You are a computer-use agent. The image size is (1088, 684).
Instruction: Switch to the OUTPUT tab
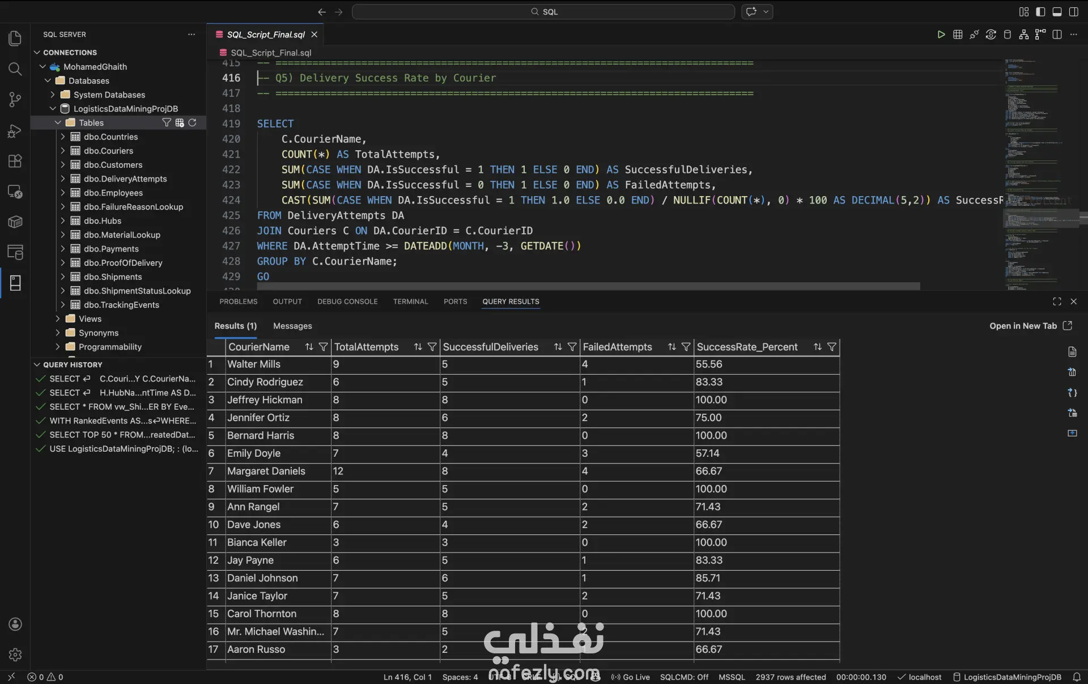point(287,301)
